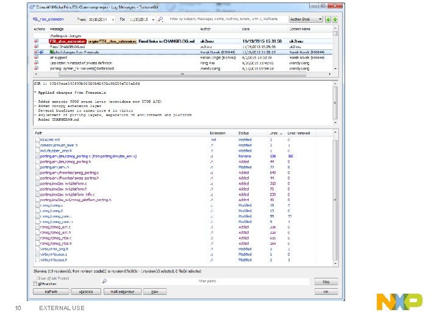Viewport: 439px width, 329px height.
Task: Click the Refresh button
Action: [x=51, y=291]
